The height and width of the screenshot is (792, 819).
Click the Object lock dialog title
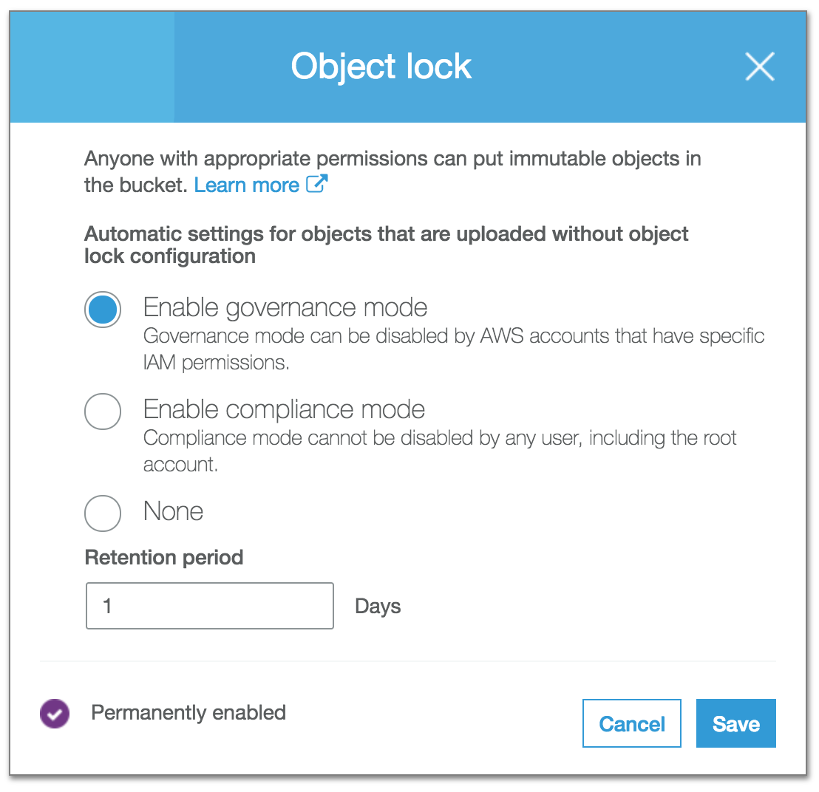[381, 66]
